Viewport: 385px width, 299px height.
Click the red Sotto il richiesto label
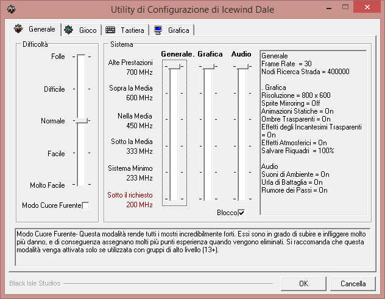[x=130, y=195]
